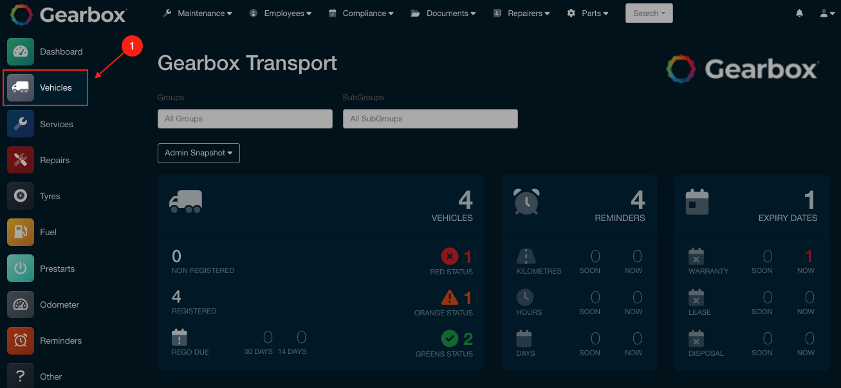Click the green status count 2
The width and height of the screenshot is (841, 388).
[x=468, y=339]
